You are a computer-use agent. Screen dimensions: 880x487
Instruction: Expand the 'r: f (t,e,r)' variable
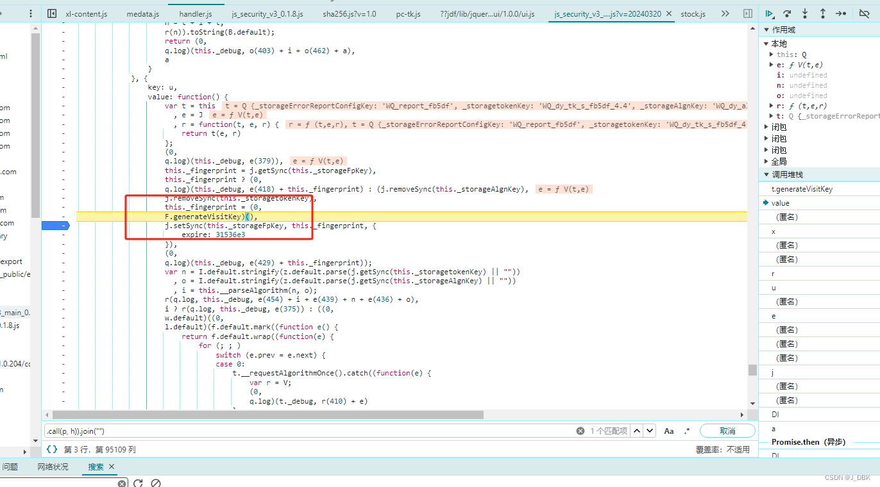tap(772, 106)
